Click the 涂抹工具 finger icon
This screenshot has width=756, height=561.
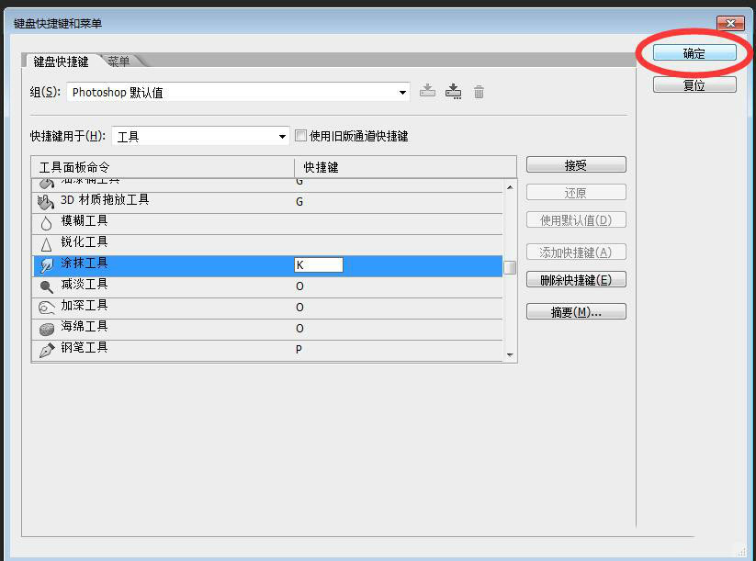point(47,265)
